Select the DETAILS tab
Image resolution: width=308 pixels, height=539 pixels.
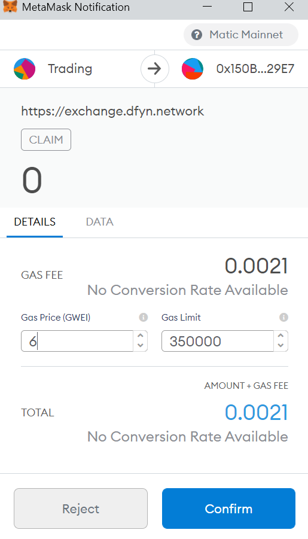coord(35,222)
